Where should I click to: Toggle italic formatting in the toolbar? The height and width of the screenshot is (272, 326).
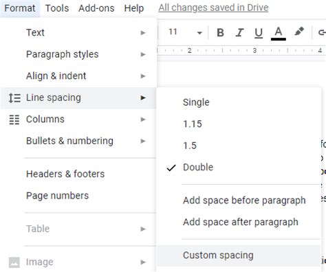coord(239,32)
